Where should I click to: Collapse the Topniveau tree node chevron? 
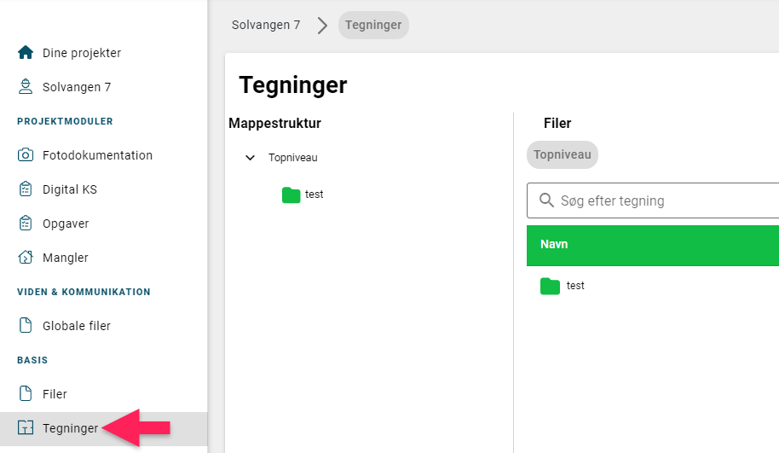click(x=250, y=158)
